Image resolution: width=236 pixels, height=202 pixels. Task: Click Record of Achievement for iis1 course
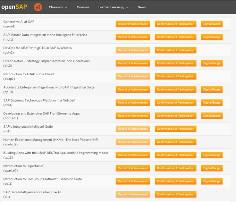click(x=133, y=129)
